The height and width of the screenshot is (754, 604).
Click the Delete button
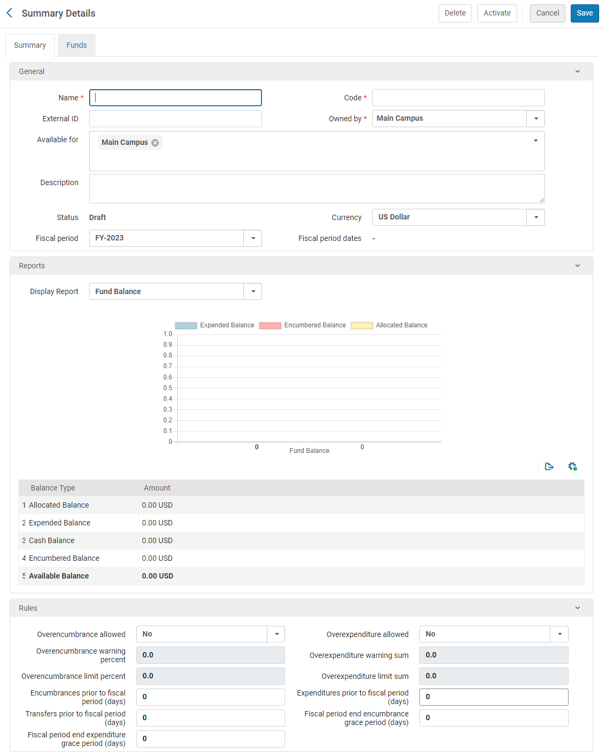point(455,13)
